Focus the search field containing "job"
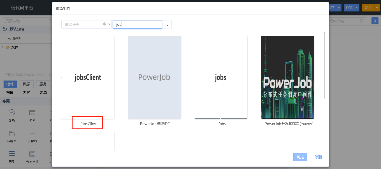381x169 pixels. pos(137,24)
